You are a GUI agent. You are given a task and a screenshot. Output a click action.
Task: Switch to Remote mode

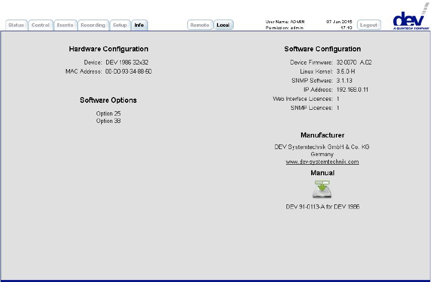point(200,25)
